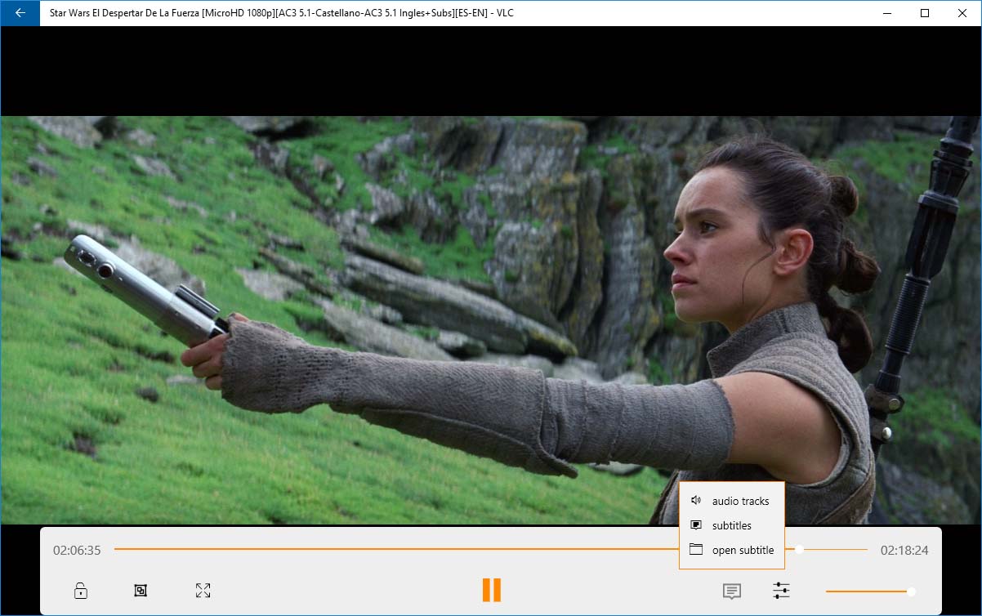The height and width of the screenshot is (616, 982).
Task: Minimize the VLC window
Action: 887,13
